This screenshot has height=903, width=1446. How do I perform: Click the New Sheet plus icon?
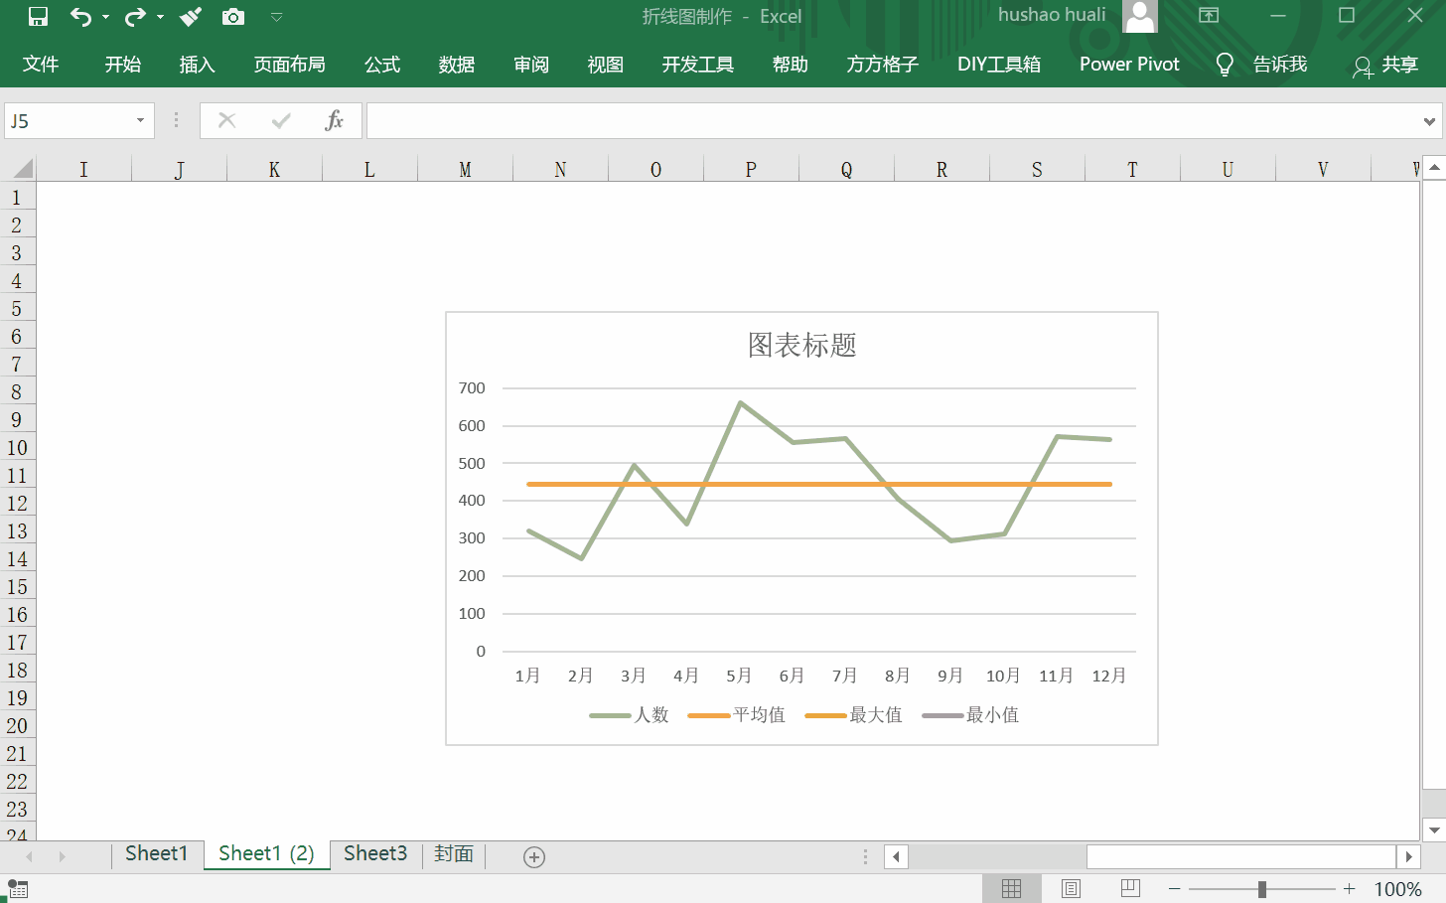pyautogui.click(x=534, y=856)
